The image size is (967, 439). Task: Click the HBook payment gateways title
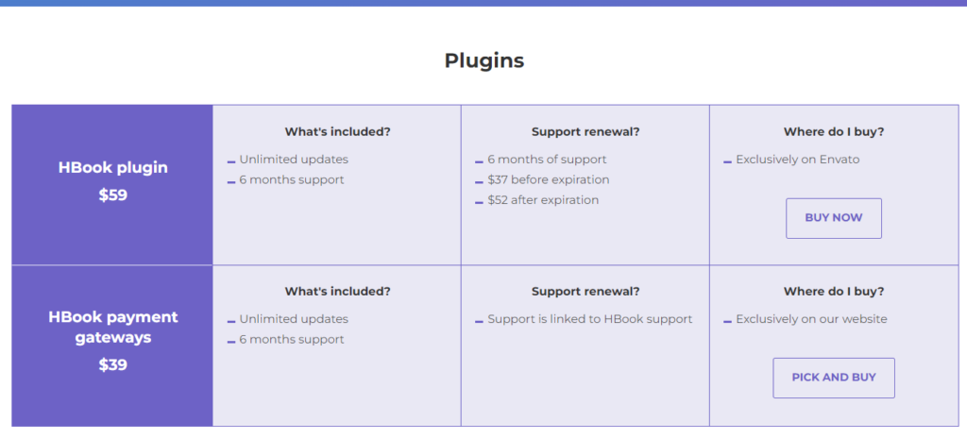coord(113,328)
